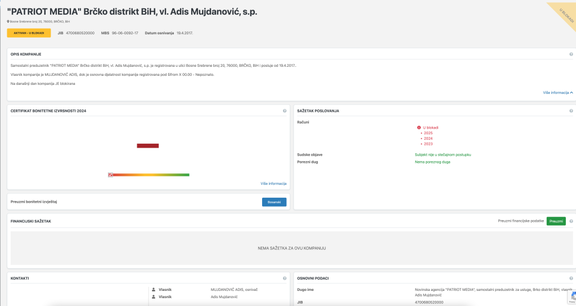This screenshot has width=576, height=306.
Task: Select 2023 in blocked accounts list
Action: 428,144
